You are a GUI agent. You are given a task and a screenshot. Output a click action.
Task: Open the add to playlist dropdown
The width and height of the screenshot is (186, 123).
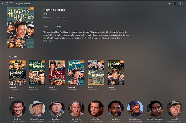tap(181, 4)
